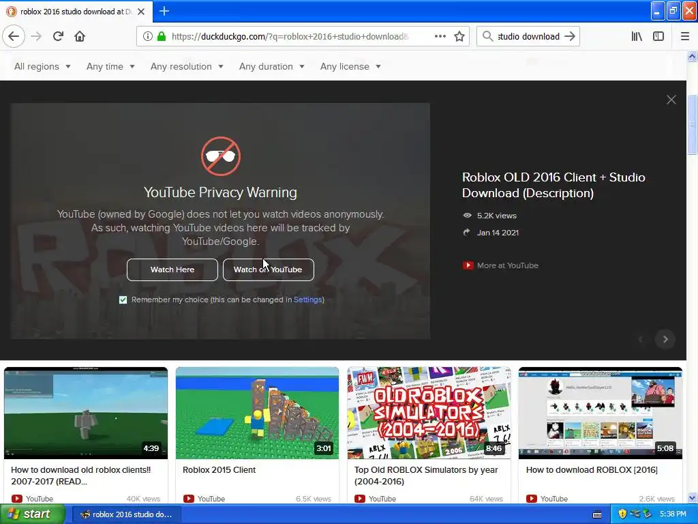Go to next video with right arrow
This screenshot has width=698, height=524.
(x=665, y=340)
